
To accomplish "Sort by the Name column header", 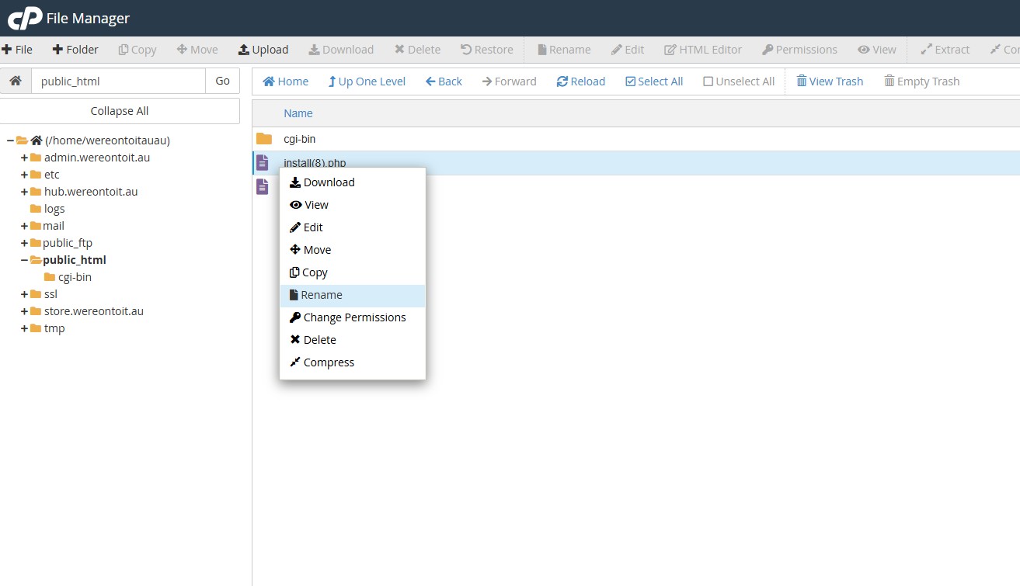I will pos(298,113).
